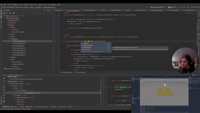Screen dimensions: 200x113
Task: Open the Terminal tool window tab
Action: click(x=30, y=107)
